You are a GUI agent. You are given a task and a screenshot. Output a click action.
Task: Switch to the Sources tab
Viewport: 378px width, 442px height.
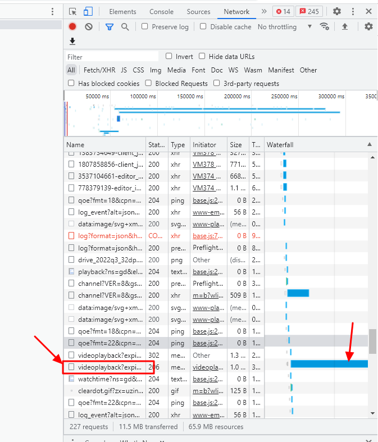point(198,12)
